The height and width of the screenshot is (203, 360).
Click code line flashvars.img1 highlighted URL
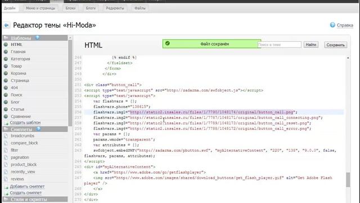point(211,112)
